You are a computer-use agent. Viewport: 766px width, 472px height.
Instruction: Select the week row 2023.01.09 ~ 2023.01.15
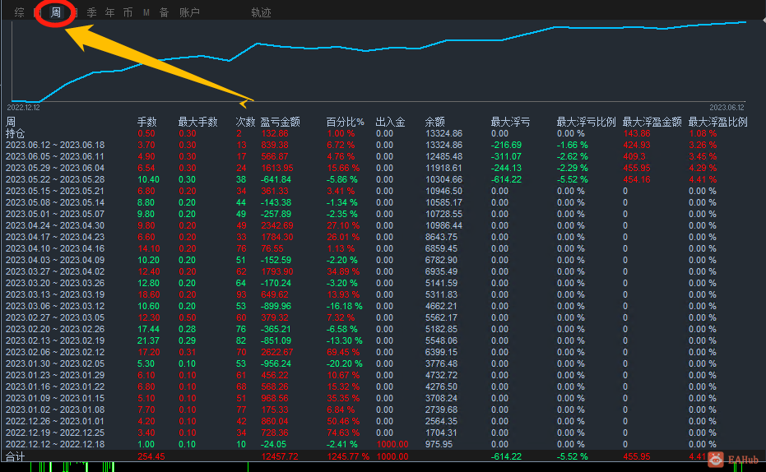[x=55, y=398]
